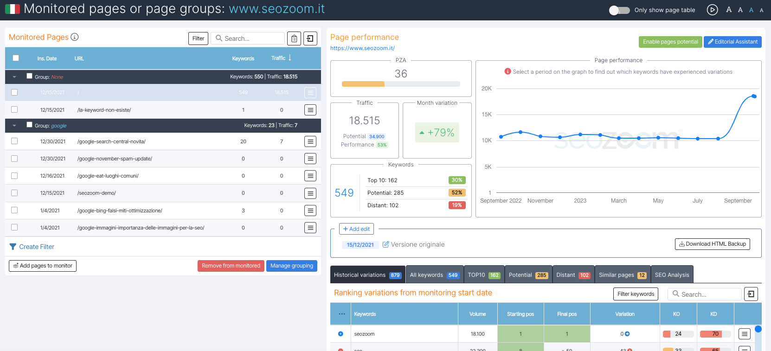Click the blue arrow icon in seozoom Variation cell

(627, 334)
